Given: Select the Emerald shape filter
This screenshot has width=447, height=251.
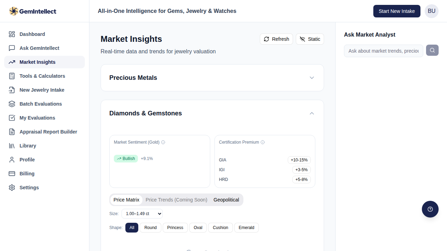Looking at the screenshot, I should 246,228.
